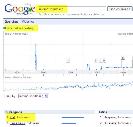Open news flag marker A
Viewport: 133px width, 127px height.
[x=68, y=61]
